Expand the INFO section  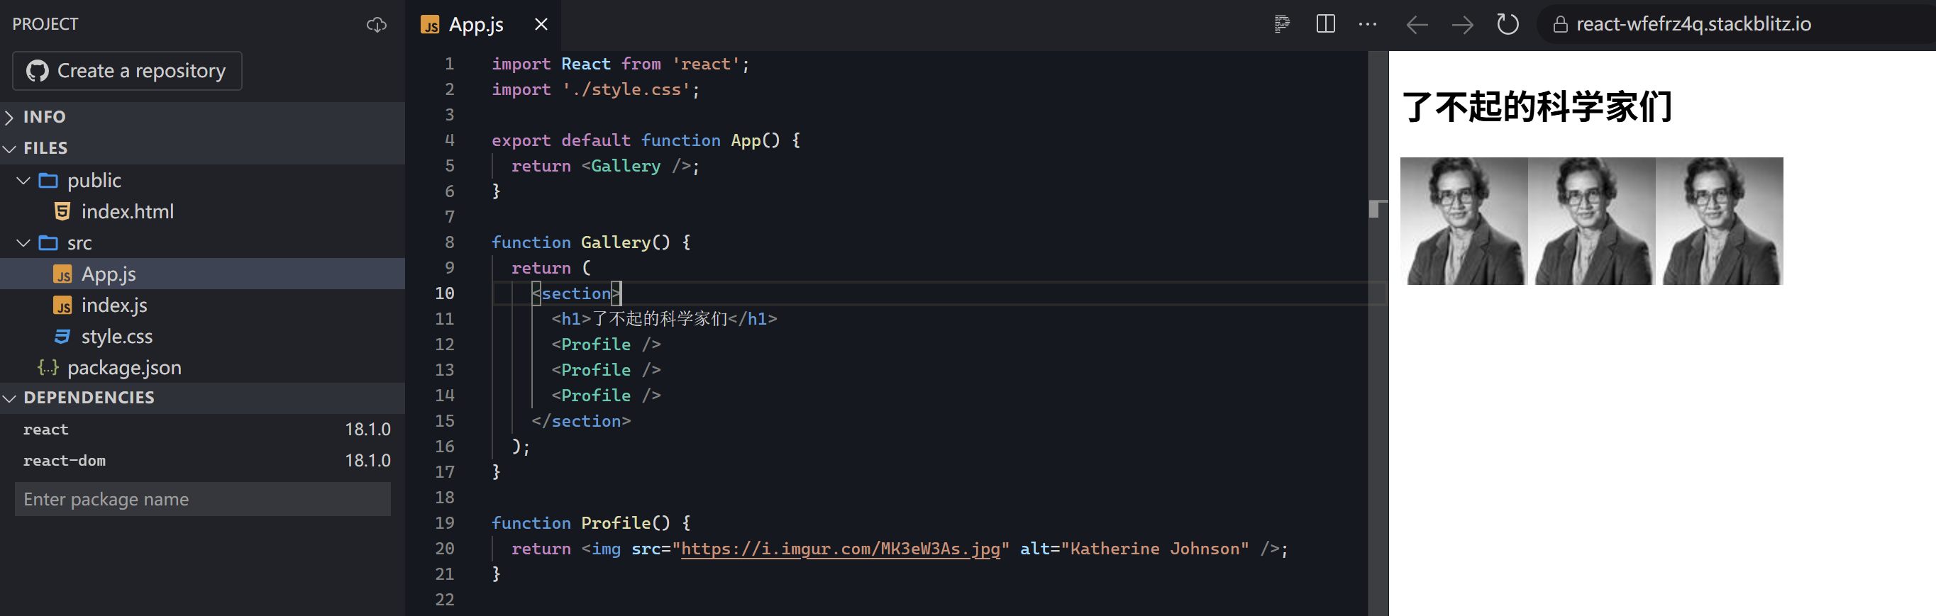[43, 117]
